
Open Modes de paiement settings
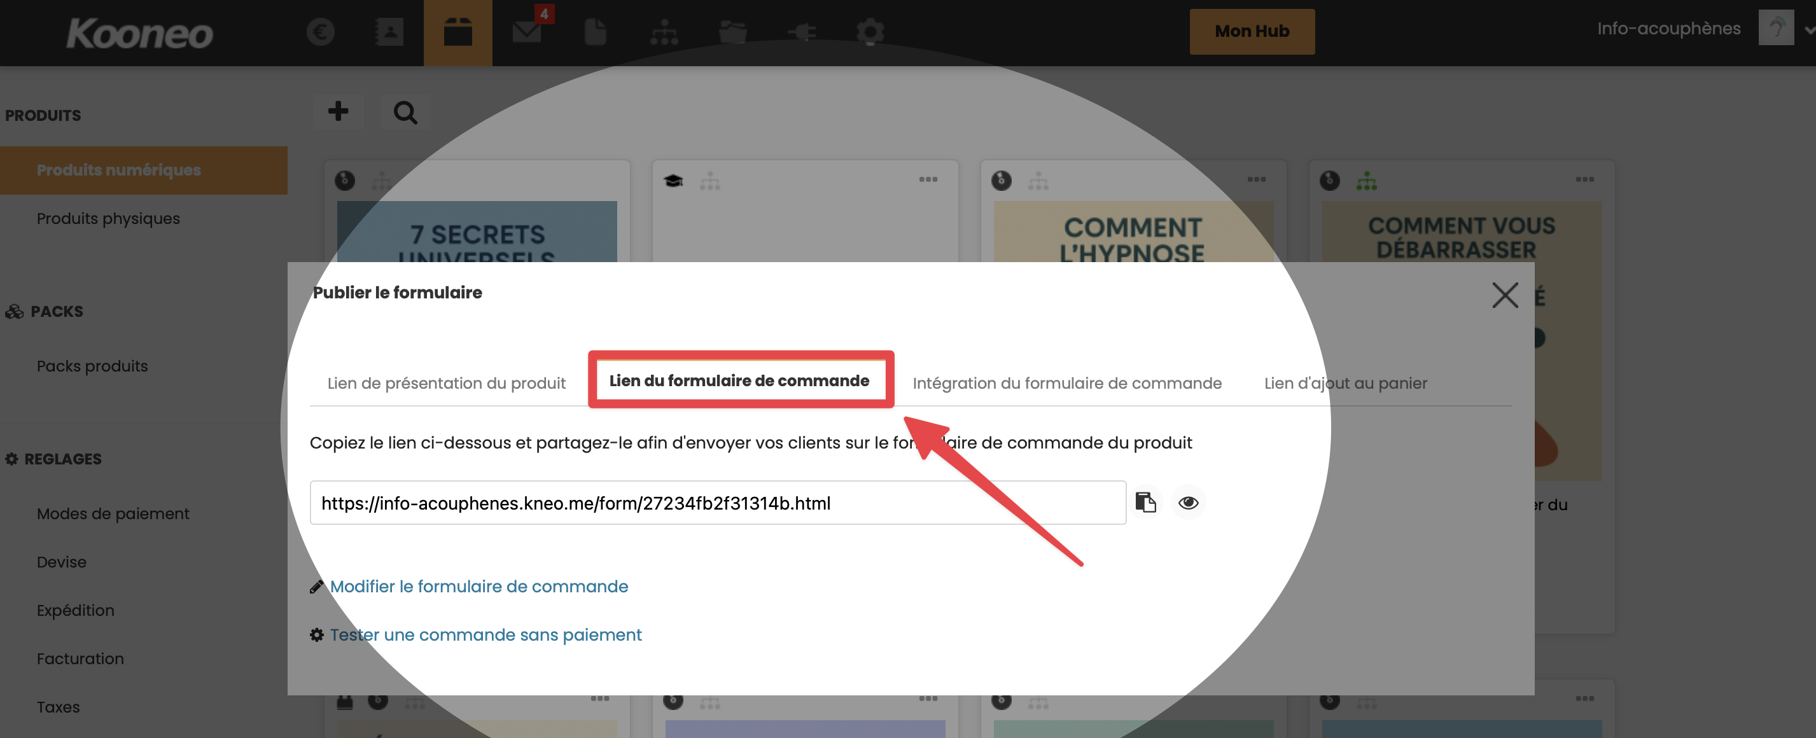click(x=113, y=514)
